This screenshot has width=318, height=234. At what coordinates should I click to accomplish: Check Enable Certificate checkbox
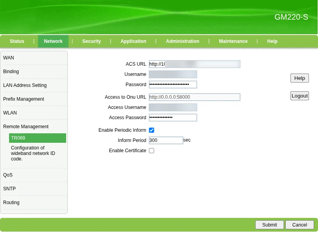[x=152, y=151]
